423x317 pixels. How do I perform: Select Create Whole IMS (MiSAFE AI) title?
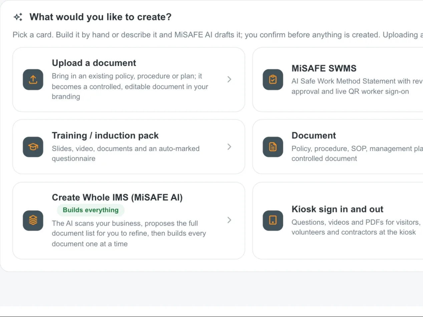pos(117,198)
